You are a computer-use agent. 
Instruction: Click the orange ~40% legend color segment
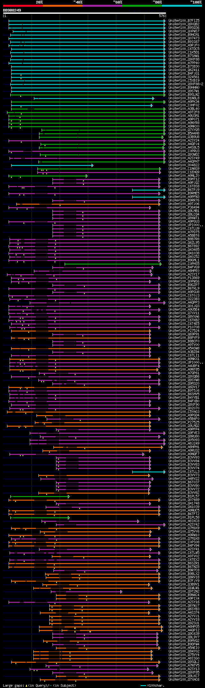pos(62,5)
